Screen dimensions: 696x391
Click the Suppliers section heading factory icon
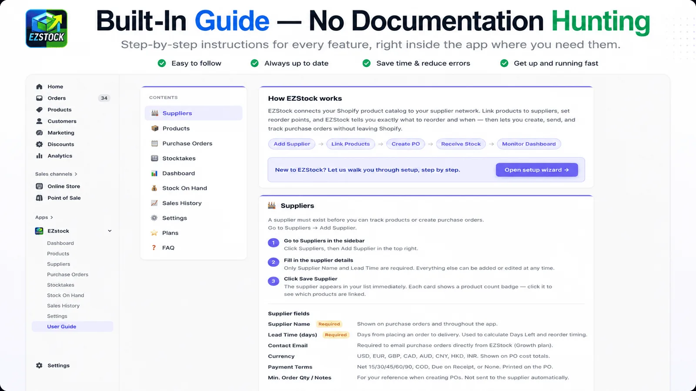click(x=272, y=205)
